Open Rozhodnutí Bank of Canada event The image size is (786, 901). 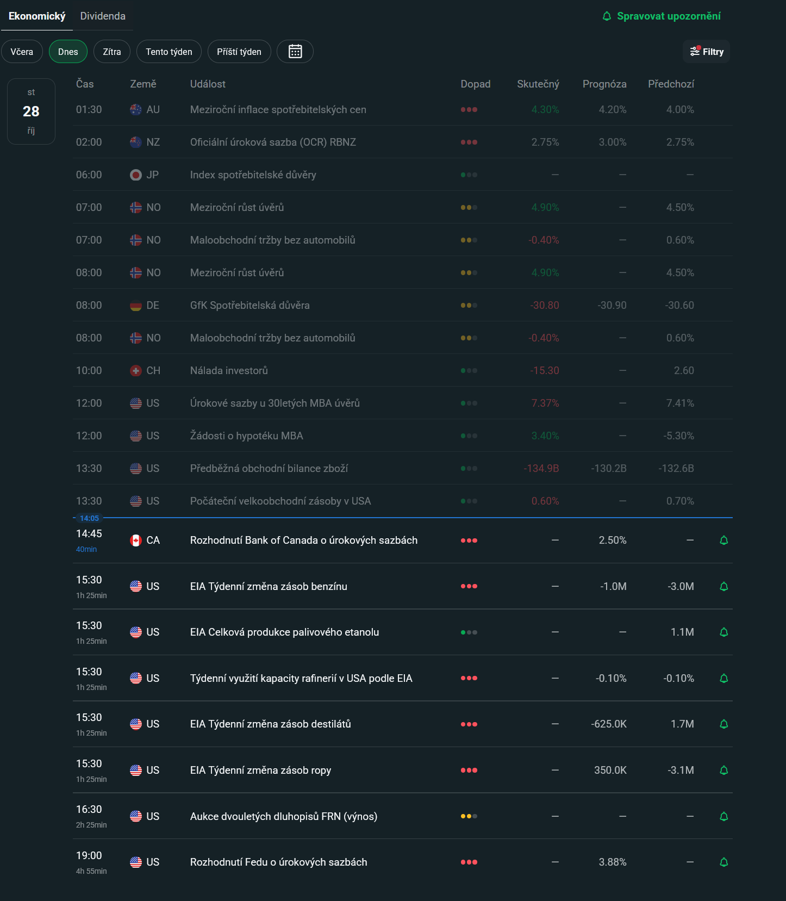pyautogui.click(x=304, y=540)
